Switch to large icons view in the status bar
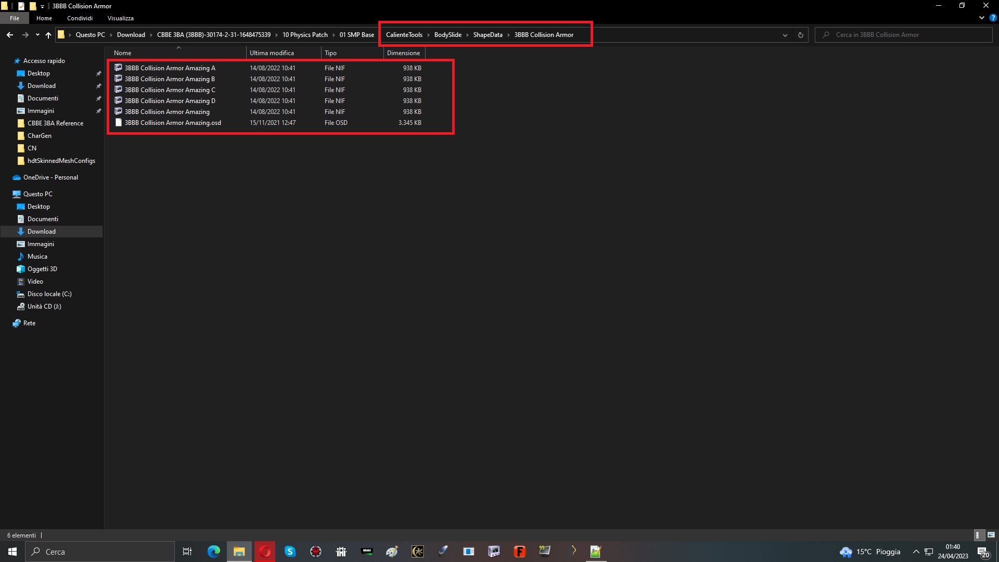This screenshot has height=562, width=999. click(x=991, y=535)
